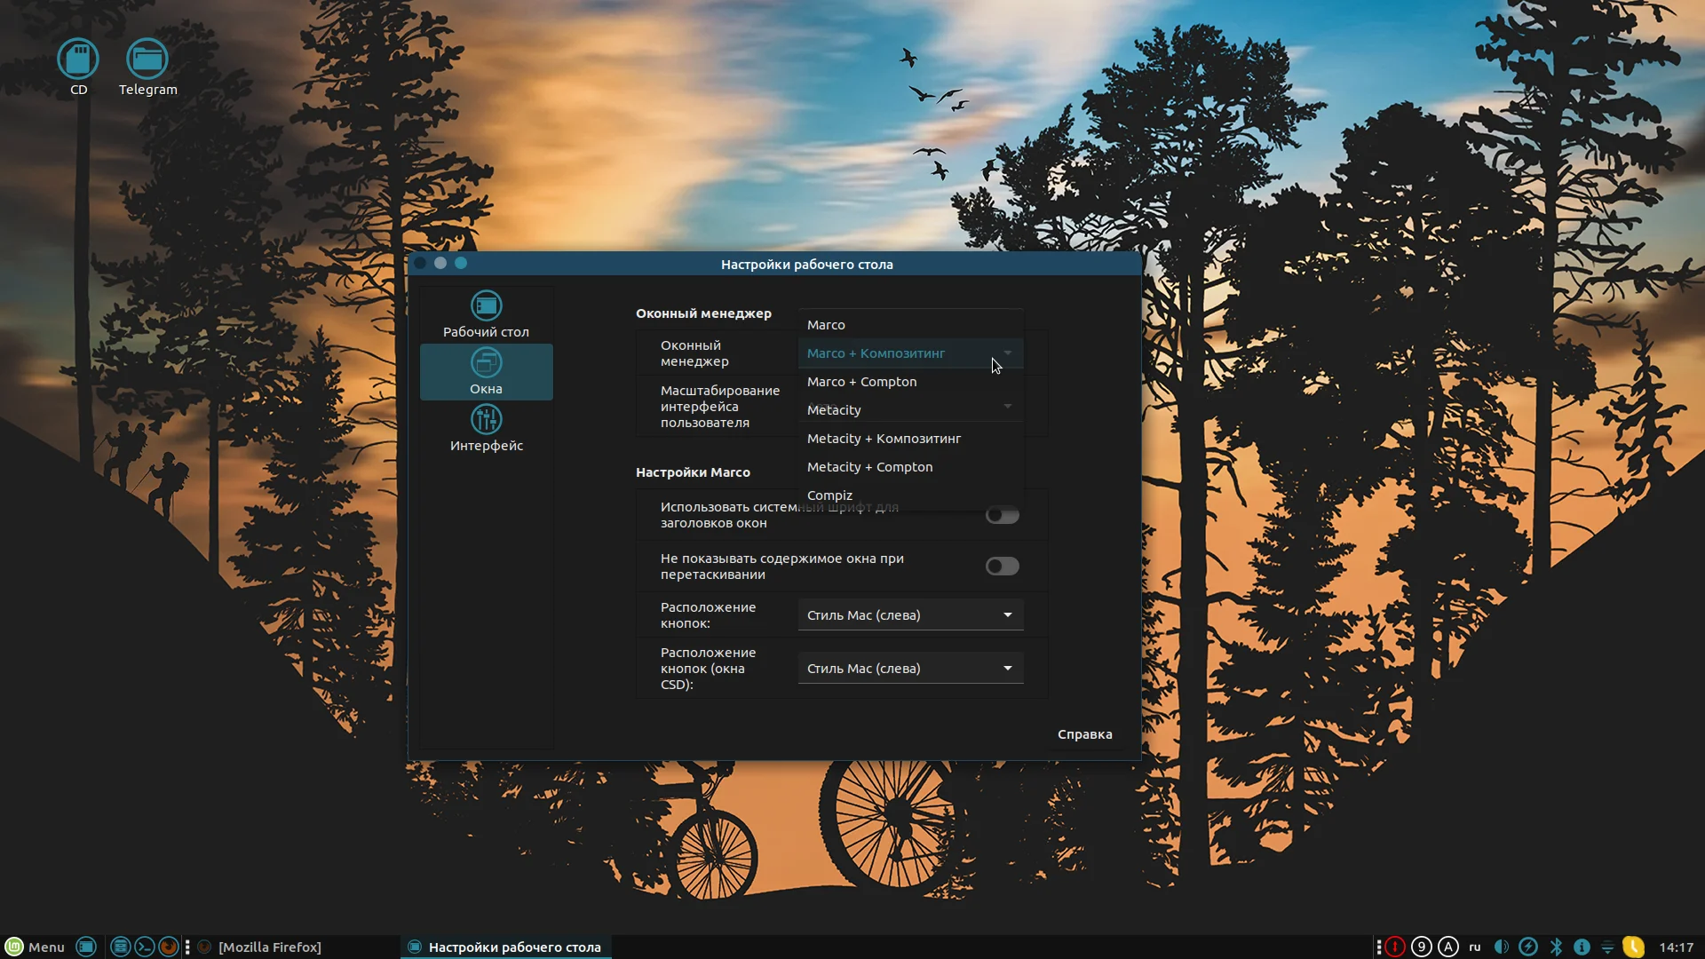Open the Telegram desktop folder icon
Viewport: 1705px width, 959px height.
point(147,59)
